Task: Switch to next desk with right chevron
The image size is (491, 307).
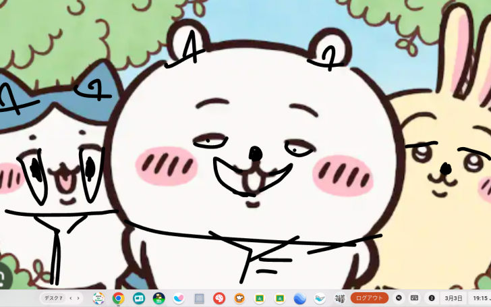Action: click(x=78, y=298)
